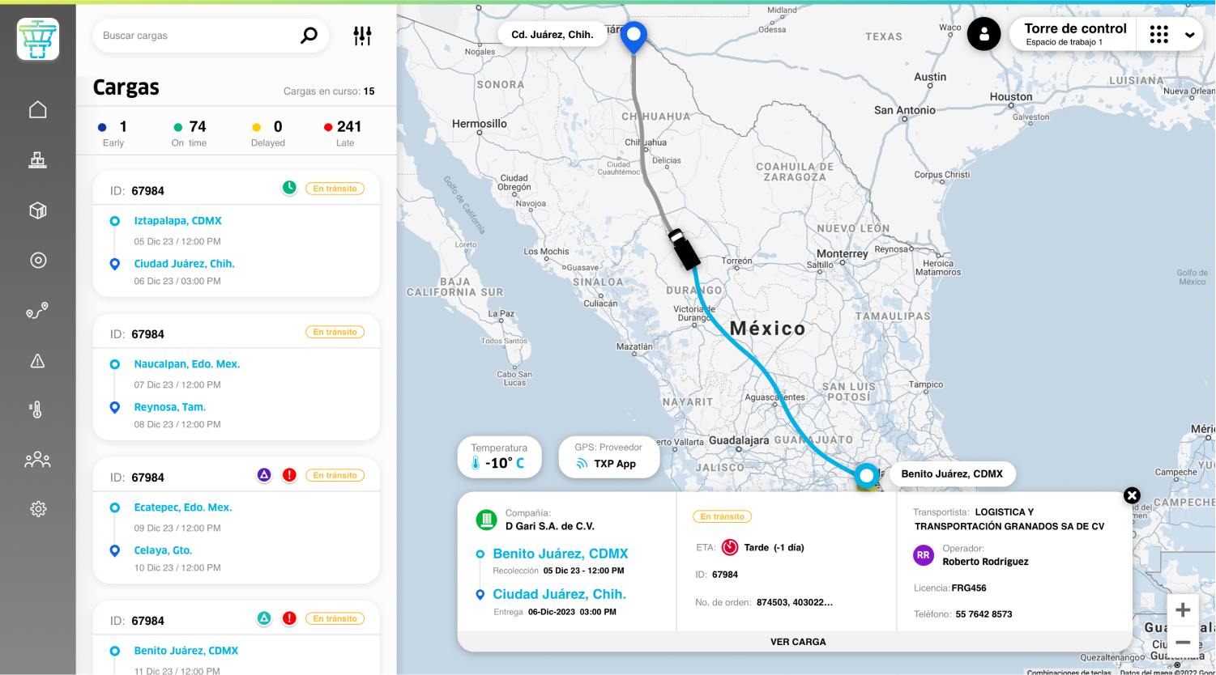Select the Iztapalapa to Ciudad Juárez load card
The image size is (1216, 675).
pyautogui.click(x=236, y=234)
